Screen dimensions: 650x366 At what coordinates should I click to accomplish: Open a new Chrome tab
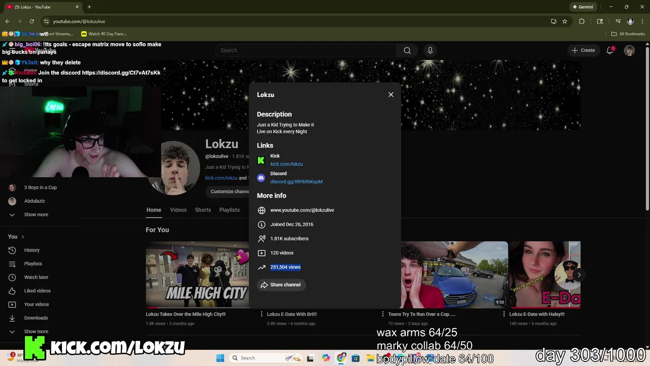point(89,7)
